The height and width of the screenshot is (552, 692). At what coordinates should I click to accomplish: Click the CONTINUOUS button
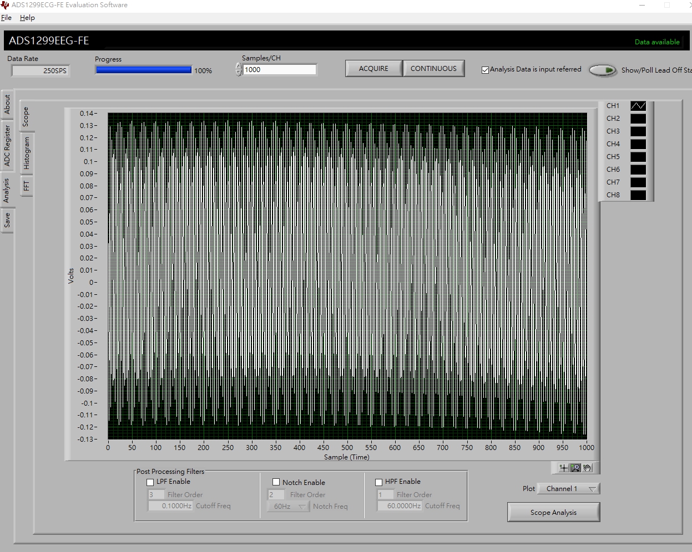click(433, 69)
